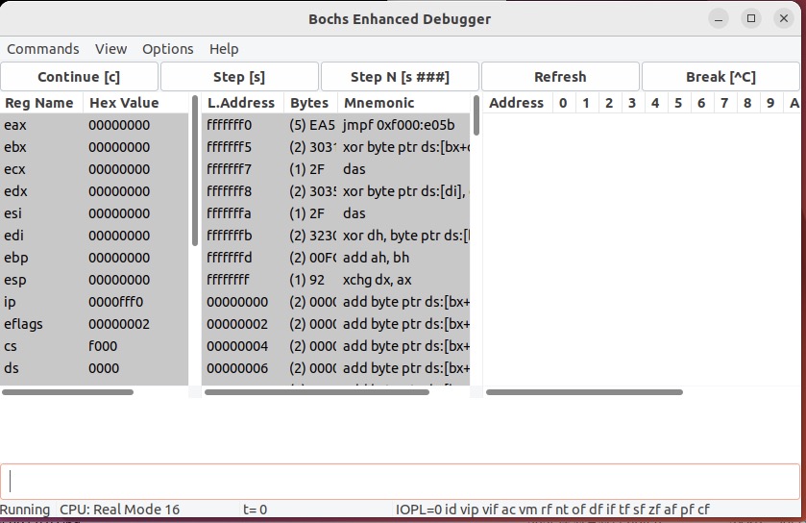The width and height of the screenshot is (806, 523).
Task: Click the ip value 0000fff0
Action: [x=115, y=302]
